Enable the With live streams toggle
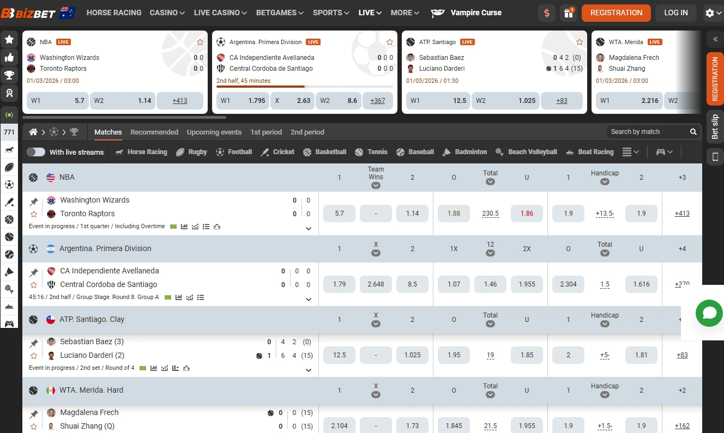 (36, 152)
